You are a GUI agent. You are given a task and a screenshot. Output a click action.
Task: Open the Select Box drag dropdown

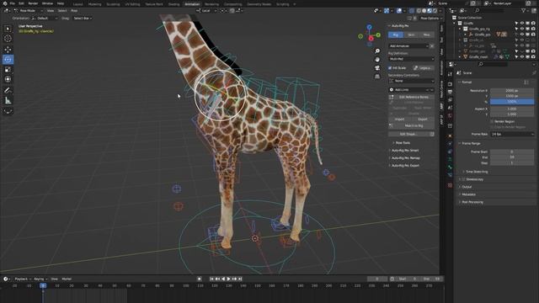point(83,19)
